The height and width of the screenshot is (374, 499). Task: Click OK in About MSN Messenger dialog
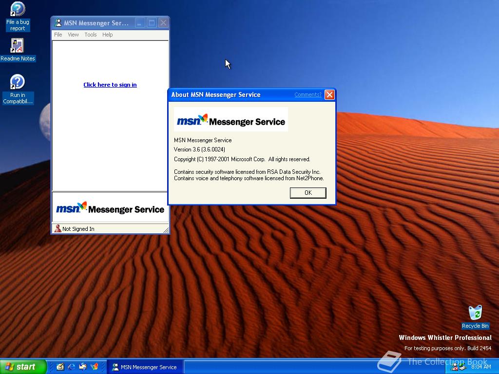click(x=308, y=193)
